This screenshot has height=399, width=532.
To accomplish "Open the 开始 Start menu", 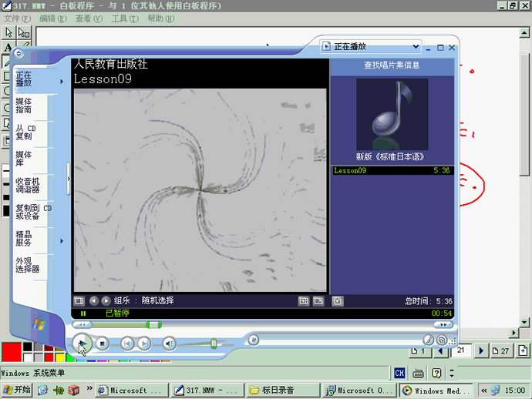I will click(17, 391).
